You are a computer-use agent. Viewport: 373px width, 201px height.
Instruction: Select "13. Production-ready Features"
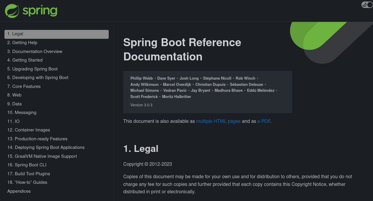click(x=37, y=139)
